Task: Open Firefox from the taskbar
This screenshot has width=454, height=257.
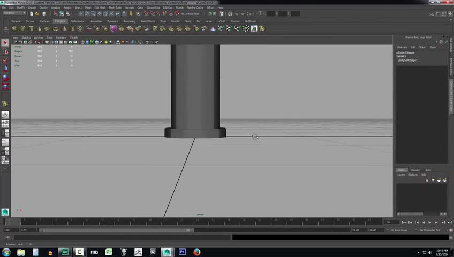Action: pyautogui.click(x=197, y=252)
